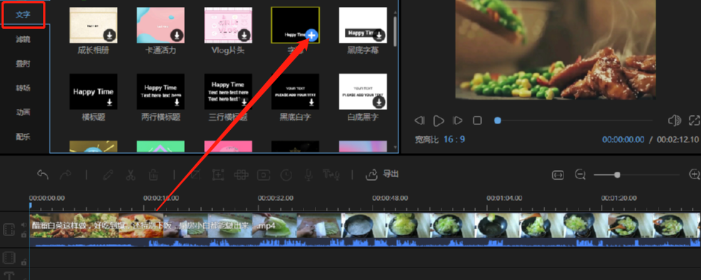
Task: Download the Vlog片头 template
Action: 245,36
